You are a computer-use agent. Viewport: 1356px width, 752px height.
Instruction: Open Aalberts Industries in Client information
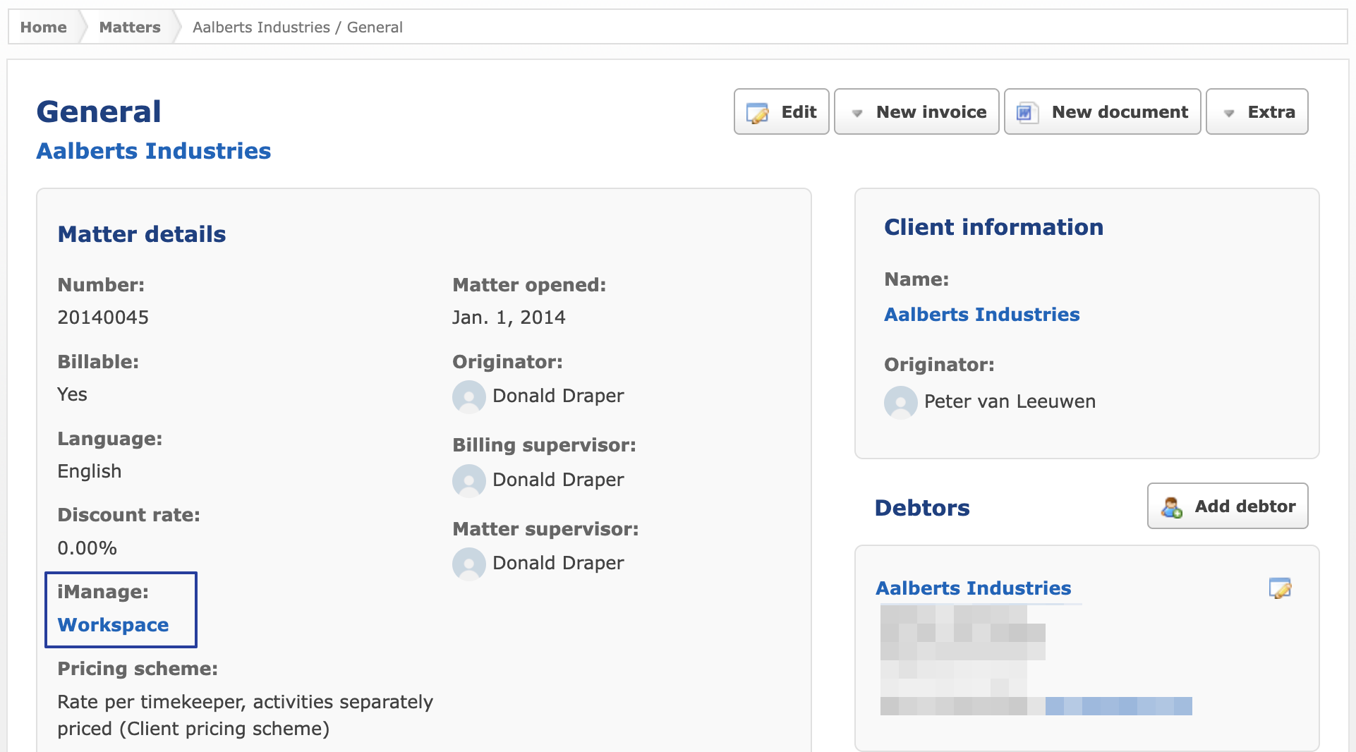tap(982, 314)
